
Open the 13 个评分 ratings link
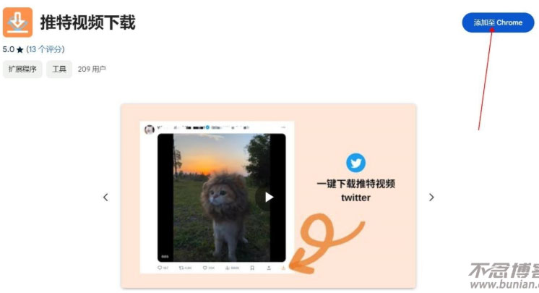click(46, 49)
